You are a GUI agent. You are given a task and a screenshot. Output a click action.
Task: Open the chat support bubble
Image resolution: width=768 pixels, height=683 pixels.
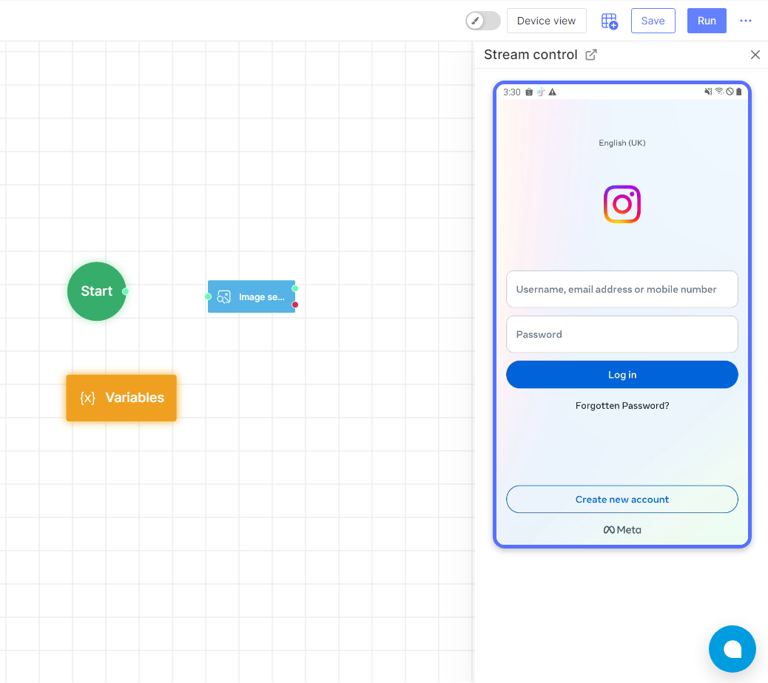[732, 649]
